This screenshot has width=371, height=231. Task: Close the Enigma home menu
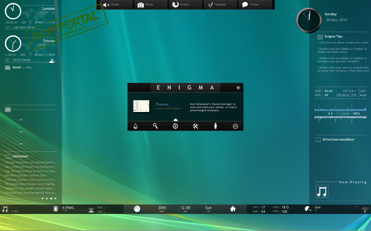click(238, 88)
